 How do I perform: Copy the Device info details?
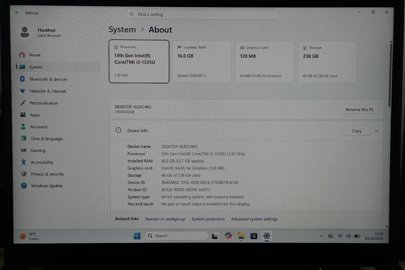click(x=357, y=131)
